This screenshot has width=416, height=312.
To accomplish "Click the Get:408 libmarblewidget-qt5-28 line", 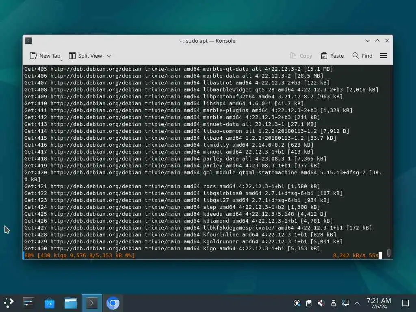I will point(201,90).
